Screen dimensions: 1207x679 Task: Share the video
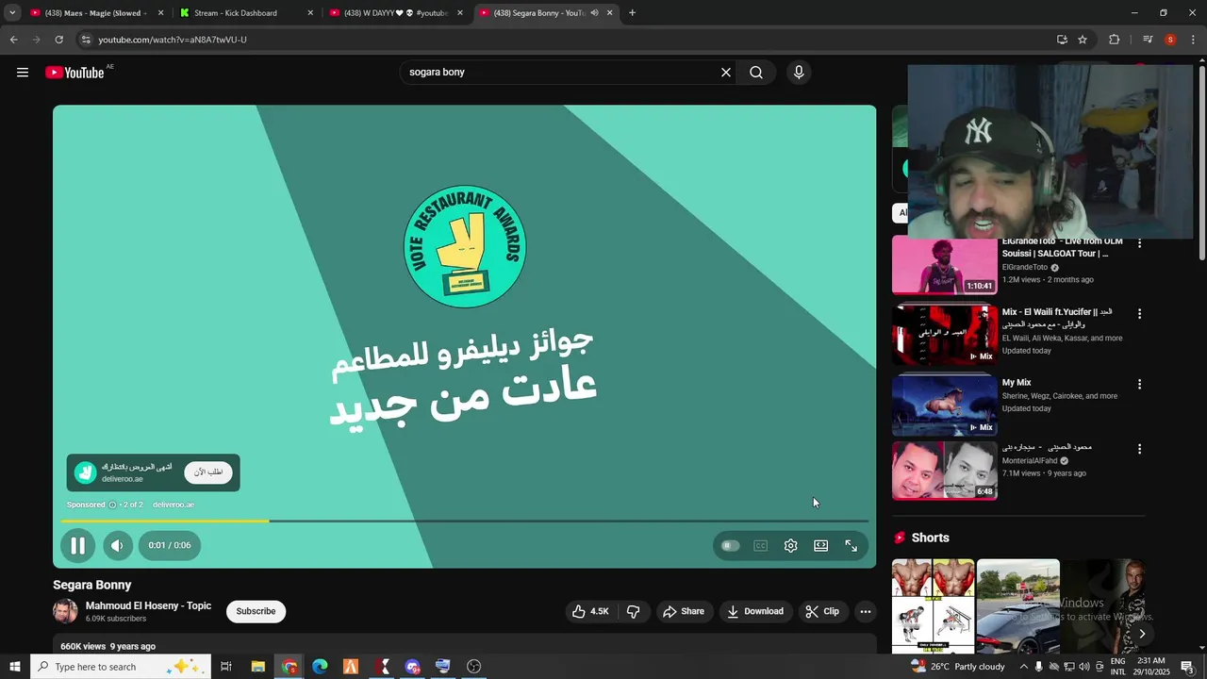pos(683,611)
